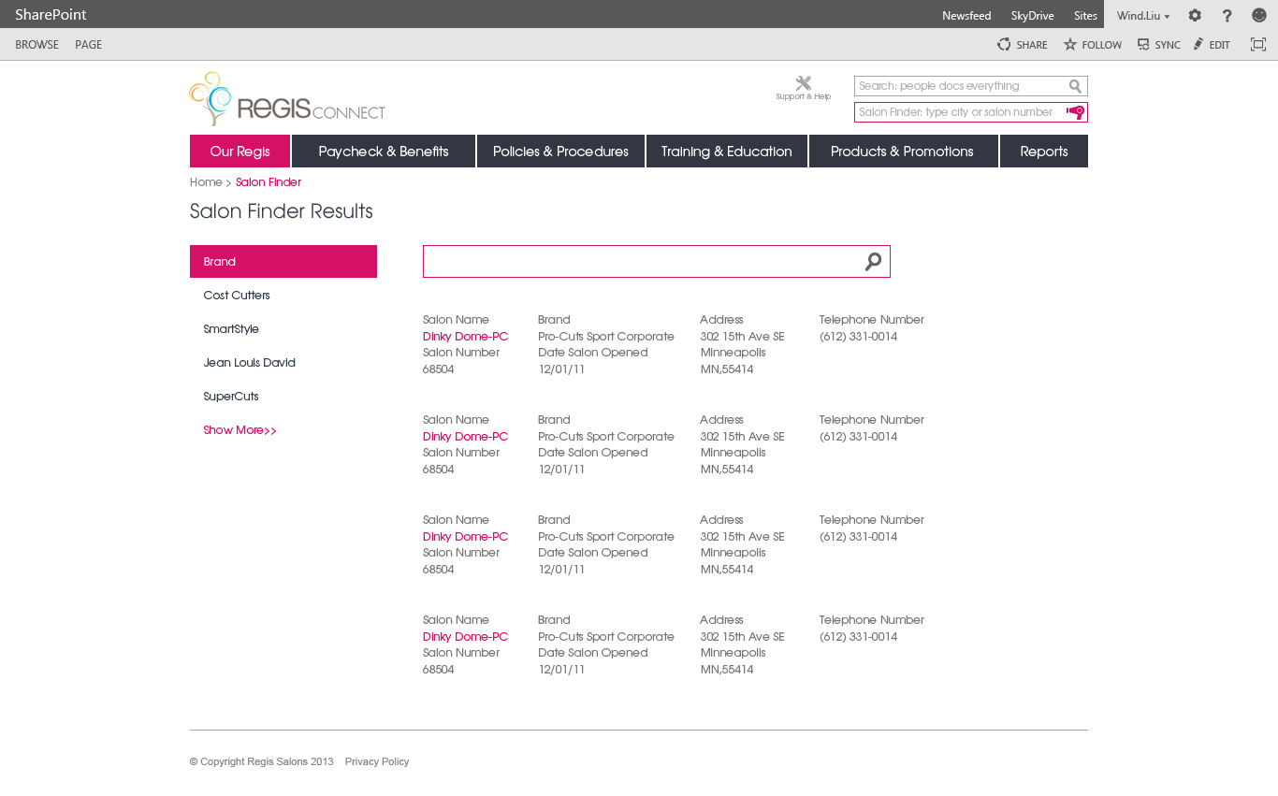This screenshot has height=796, width=1278.
Task: Click the Brand filter header
Action: [x=283, y=262]
